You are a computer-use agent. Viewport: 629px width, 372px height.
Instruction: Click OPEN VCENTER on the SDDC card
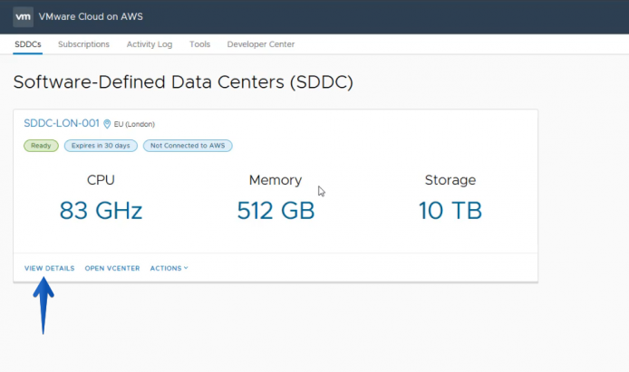112,268
